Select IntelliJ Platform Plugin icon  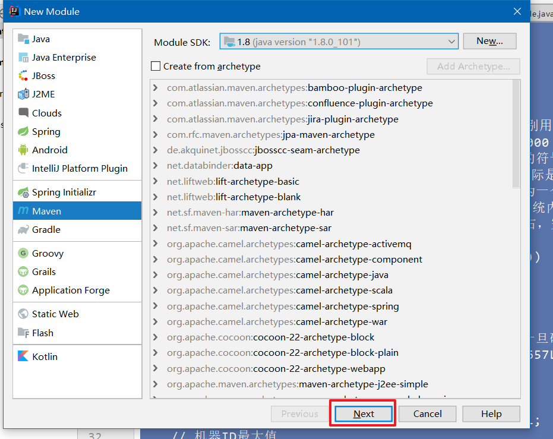23,168
